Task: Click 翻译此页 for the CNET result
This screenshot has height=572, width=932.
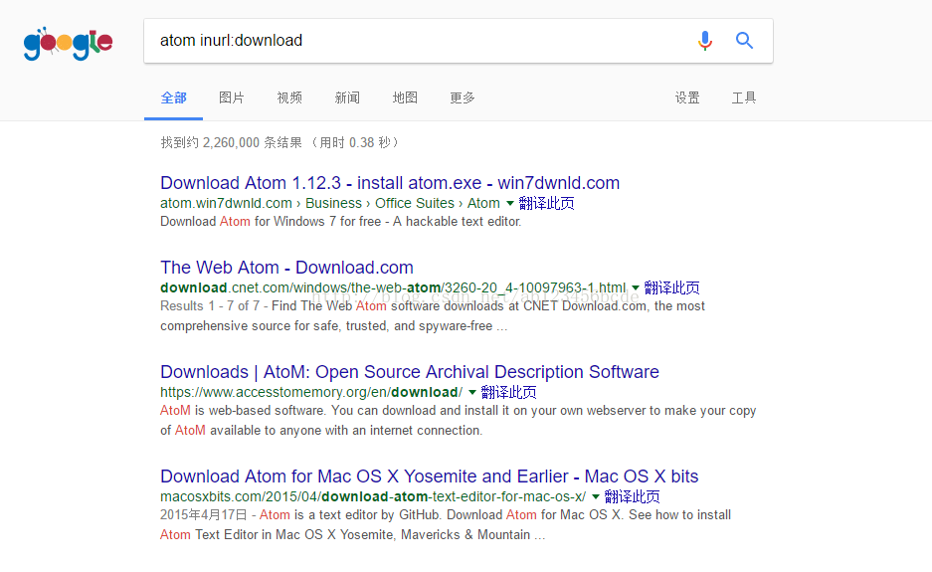Action: 671,287
